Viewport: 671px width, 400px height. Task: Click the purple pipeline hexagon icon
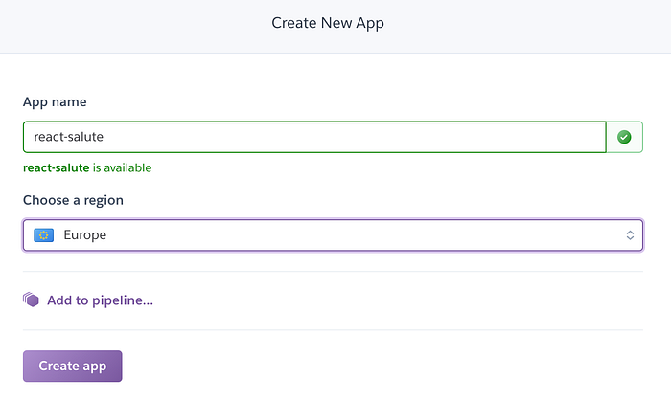click(x=32, y=300)
